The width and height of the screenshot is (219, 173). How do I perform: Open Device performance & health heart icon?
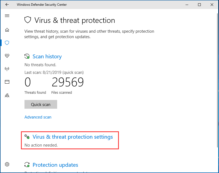7,56
